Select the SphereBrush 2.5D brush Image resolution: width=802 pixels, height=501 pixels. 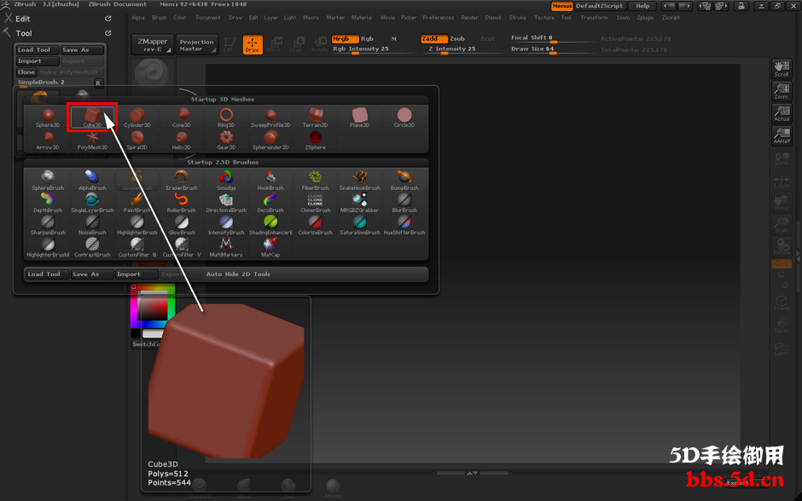click(x=48, y=181)
